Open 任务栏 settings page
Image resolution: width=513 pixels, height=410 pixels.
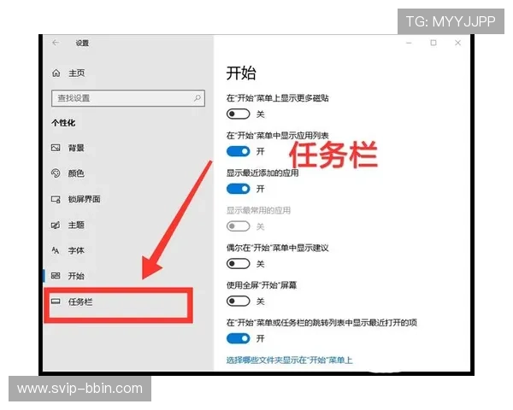pyautogui.click(x=80, y=302)
